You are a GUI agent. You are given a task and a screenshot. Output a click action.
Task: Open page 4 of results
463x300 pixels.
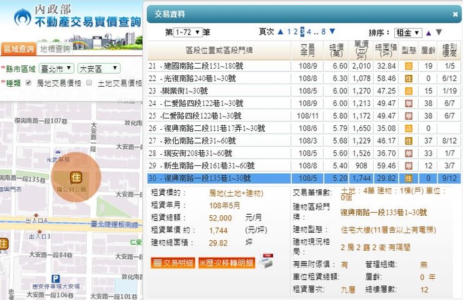click(x=309, y=31)
